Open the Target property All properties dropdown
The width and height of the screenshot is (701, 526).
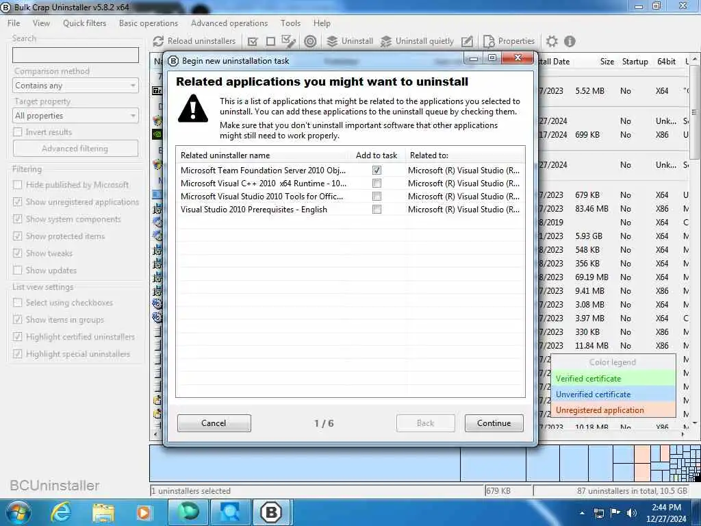(x=75, y=115)
